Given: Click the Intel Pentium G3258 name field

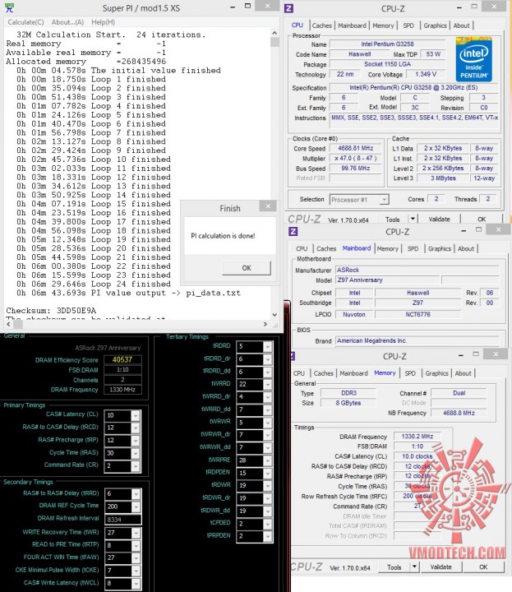Looking at the screenshot, I should (387, 44).
